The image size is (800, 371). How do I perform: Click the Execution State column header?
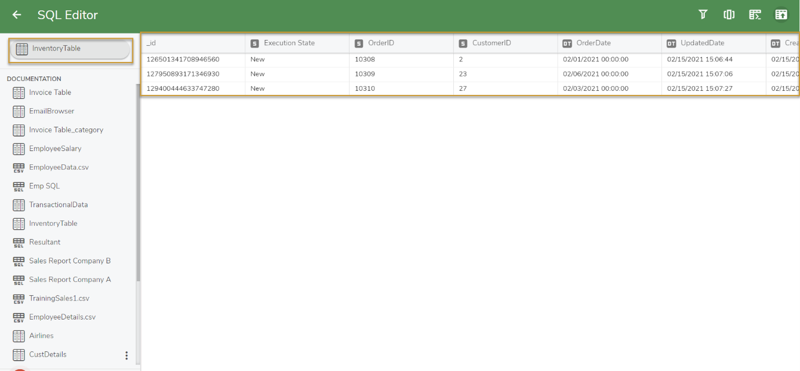pyautogui.click(x=285, y=43)
